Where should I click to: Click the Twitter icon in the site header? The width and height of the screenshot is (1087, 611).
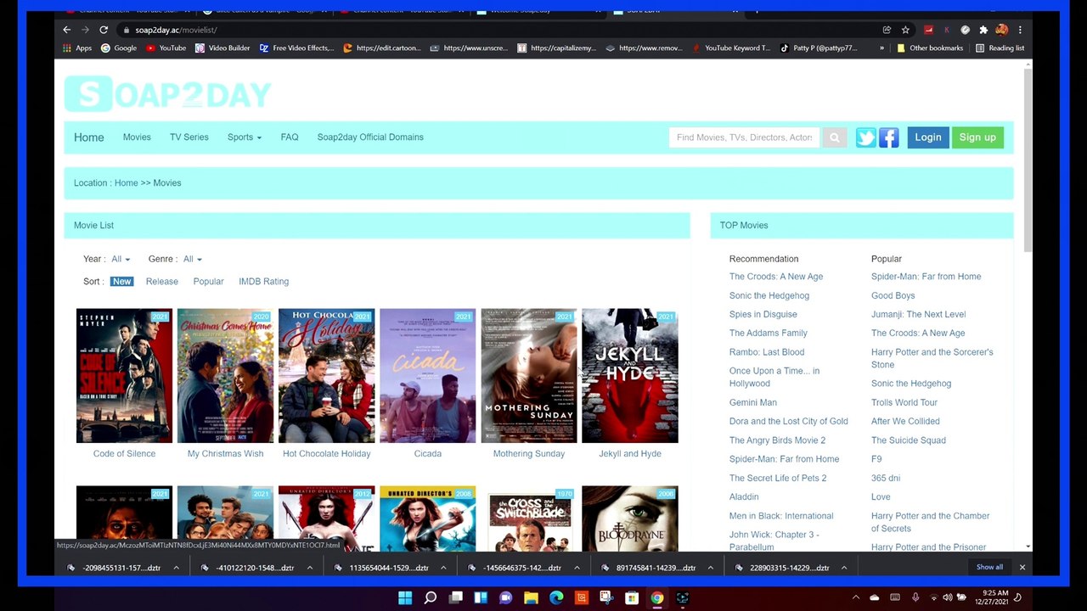tap(865, 137)
